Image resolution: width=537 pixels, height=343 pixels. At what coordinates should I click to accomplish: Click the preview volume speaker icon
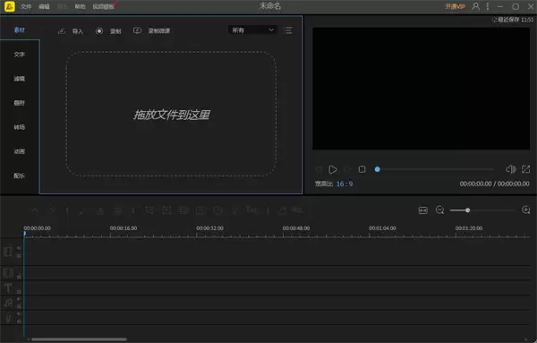(x=510, y=169)
